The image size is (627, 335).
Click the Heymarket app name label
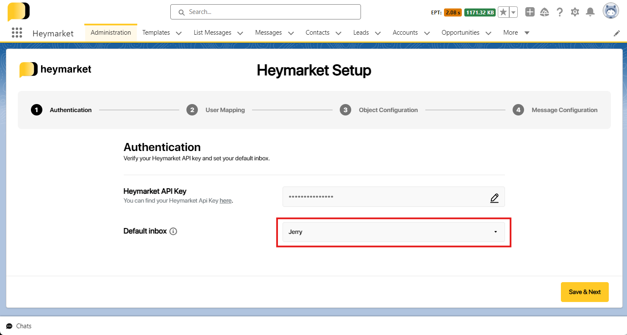[x=53, y=33]
